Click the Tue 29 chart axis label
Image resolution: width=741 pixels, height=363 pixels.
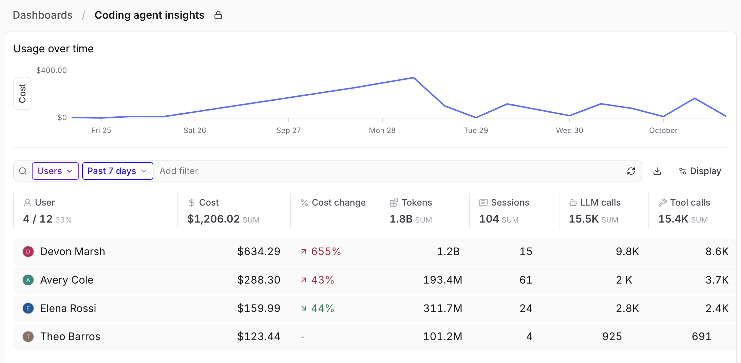(x=476, y=130)
